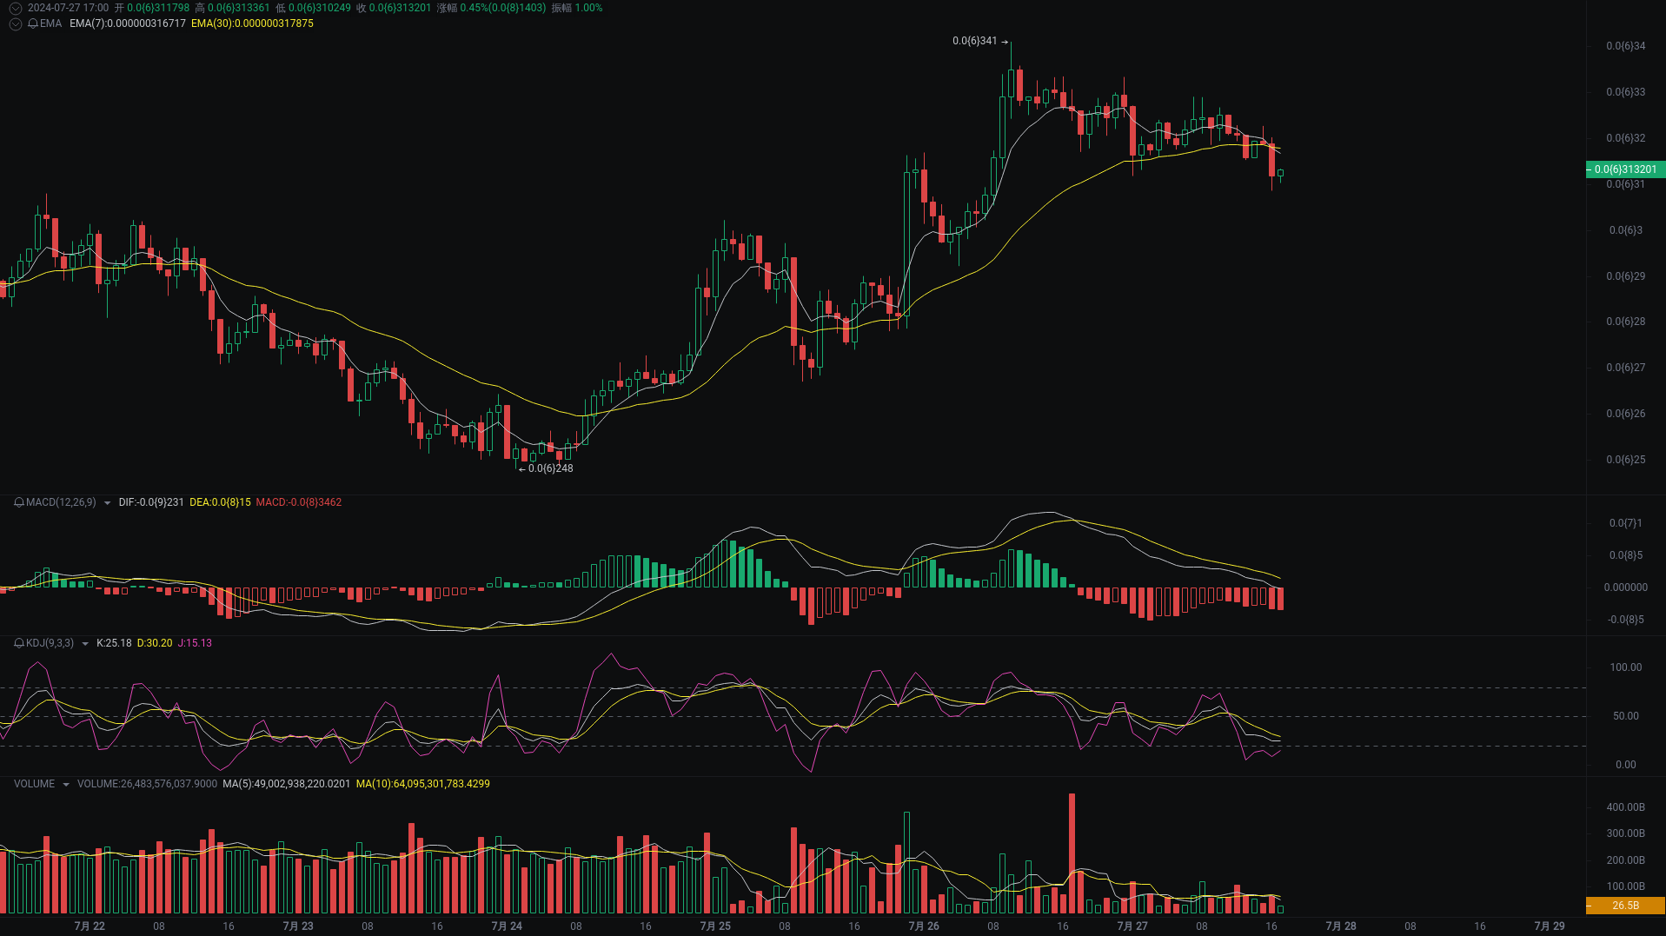Click the current price tag 313201 on right axis

[x=1627, y=169]
